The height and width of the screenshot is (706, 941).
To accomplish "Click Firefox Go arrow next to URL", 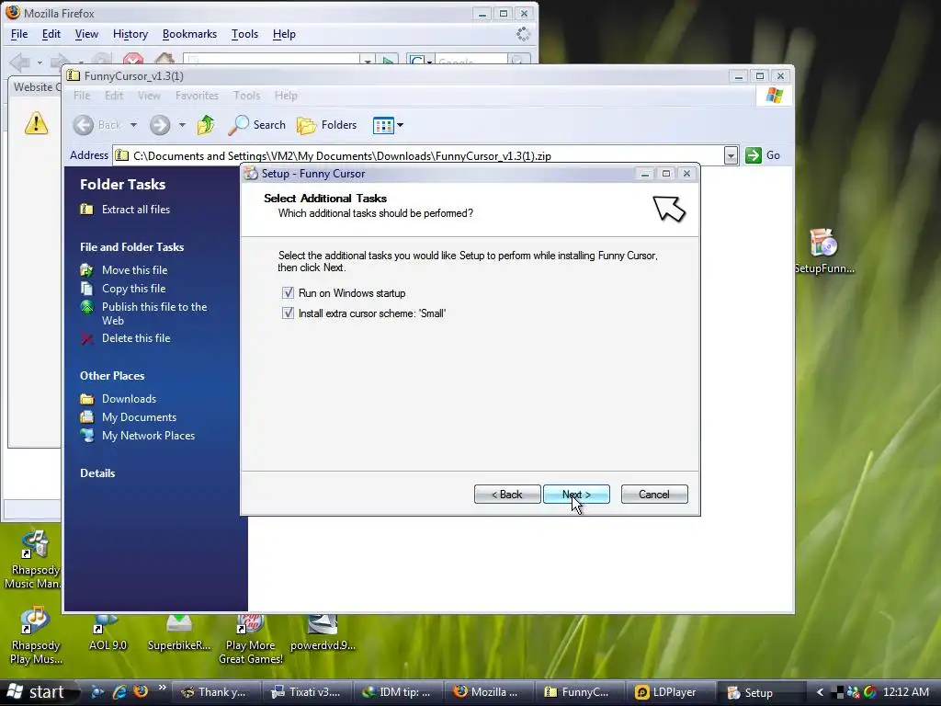I will pyautogui.click(x=388, y=60).
